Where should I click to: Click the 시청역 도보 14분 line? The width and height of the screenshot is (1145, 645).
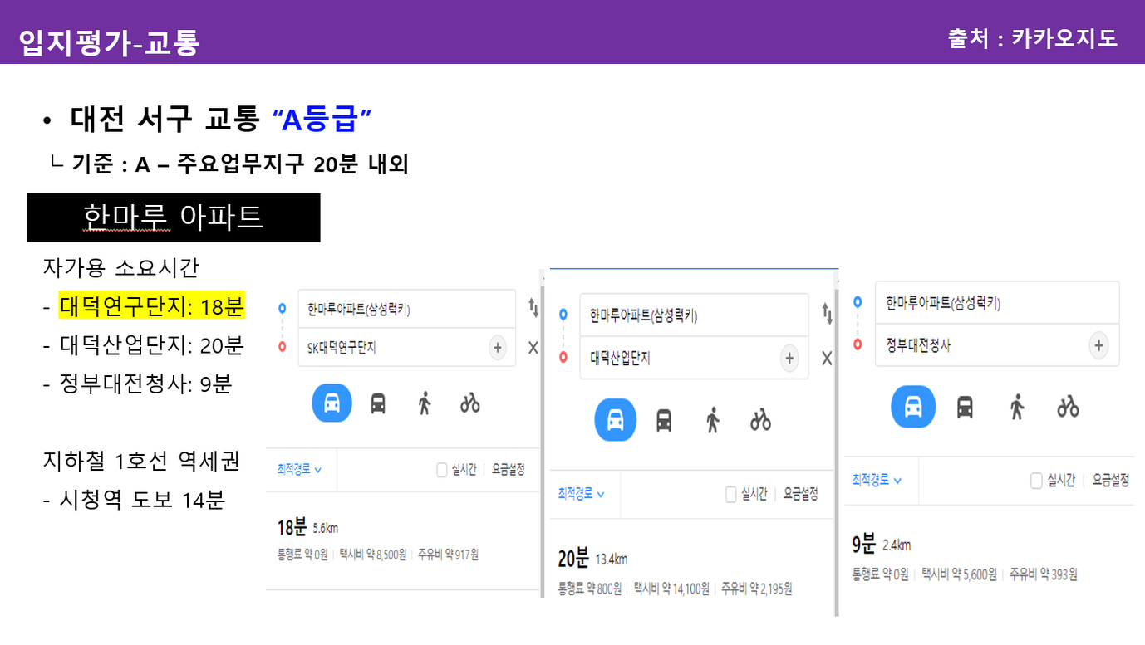(x=134, y=500)
